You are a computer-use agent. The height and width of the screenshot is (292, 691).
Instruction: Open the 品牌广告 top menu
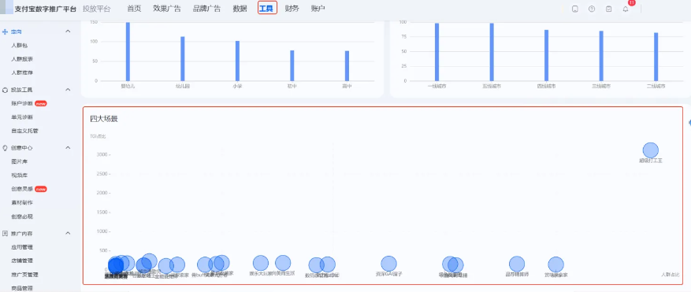[x=206, y=9]
